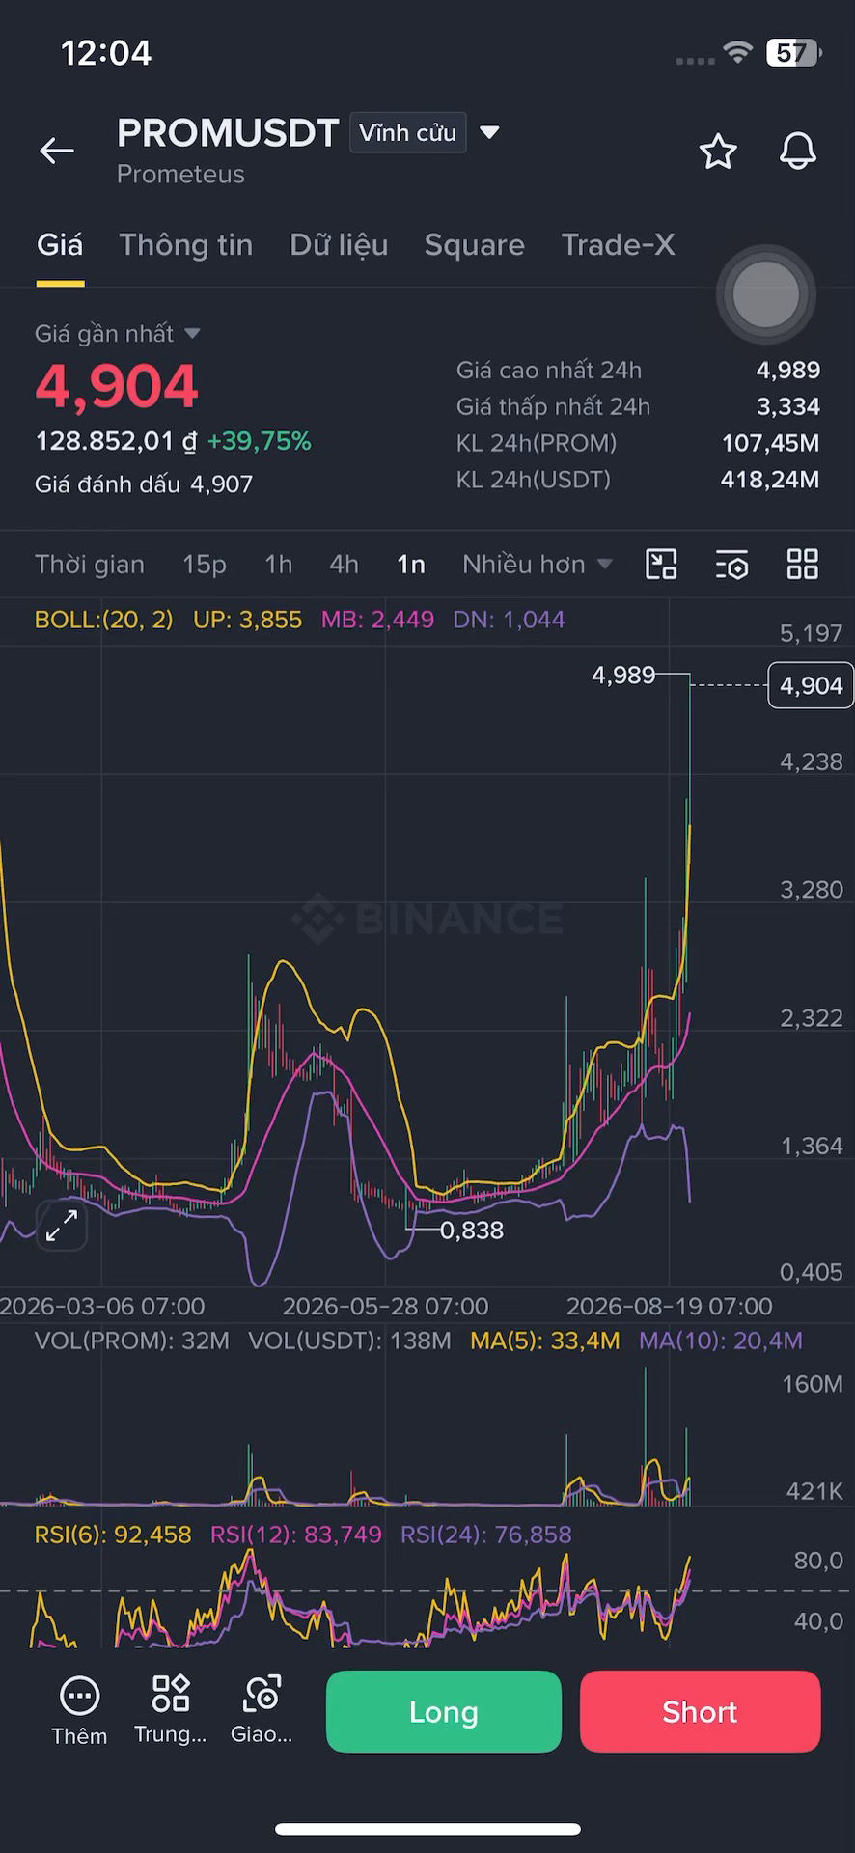Select the 15p timeframe
The image size is (855, 1853).
(205, 565)
